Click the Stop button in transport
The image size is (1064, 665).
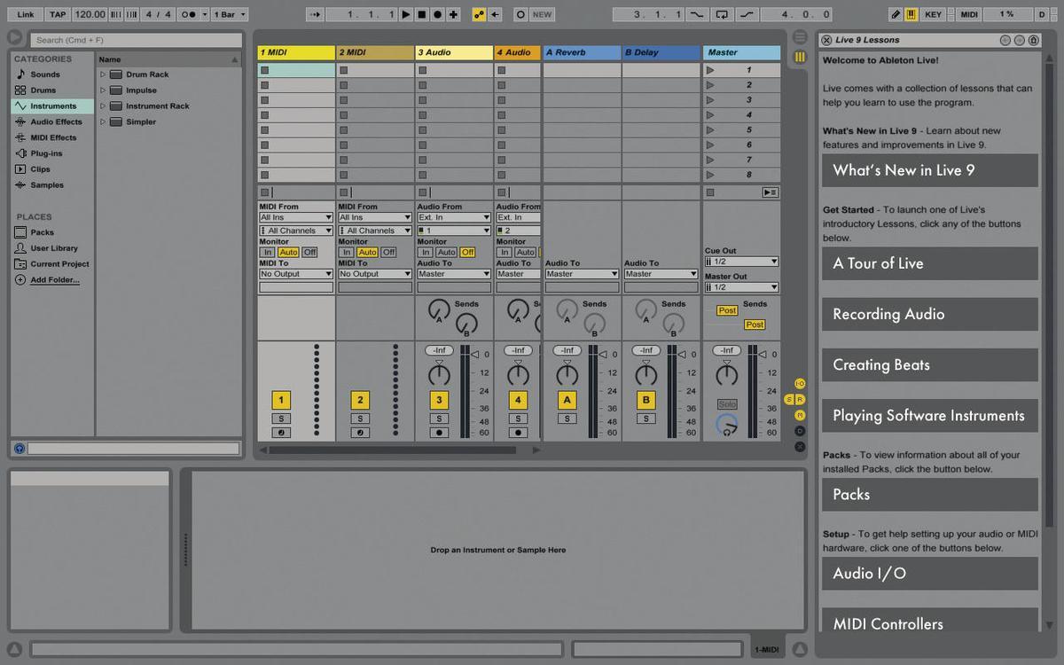pos(422,14)
